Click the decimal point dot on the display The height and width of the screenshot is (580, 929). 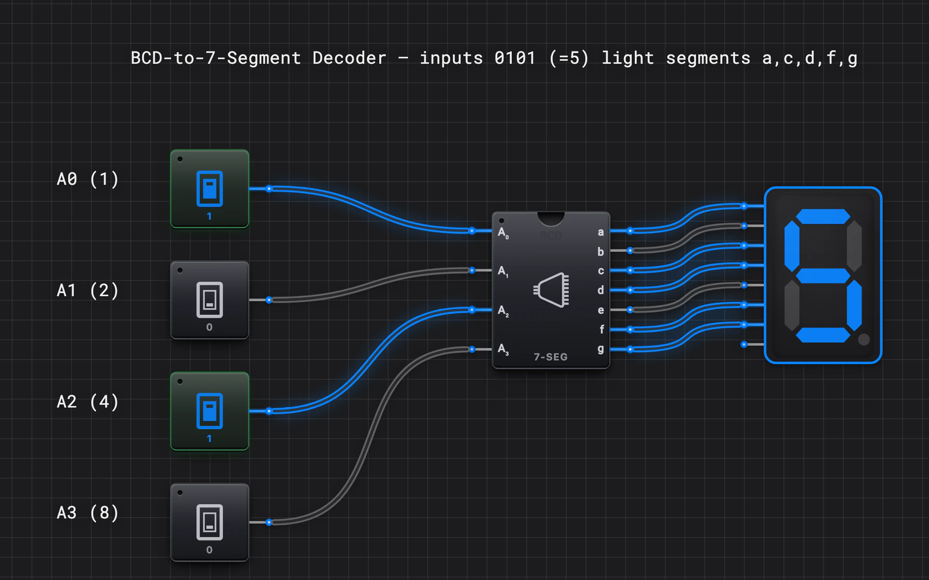(864, 339)
